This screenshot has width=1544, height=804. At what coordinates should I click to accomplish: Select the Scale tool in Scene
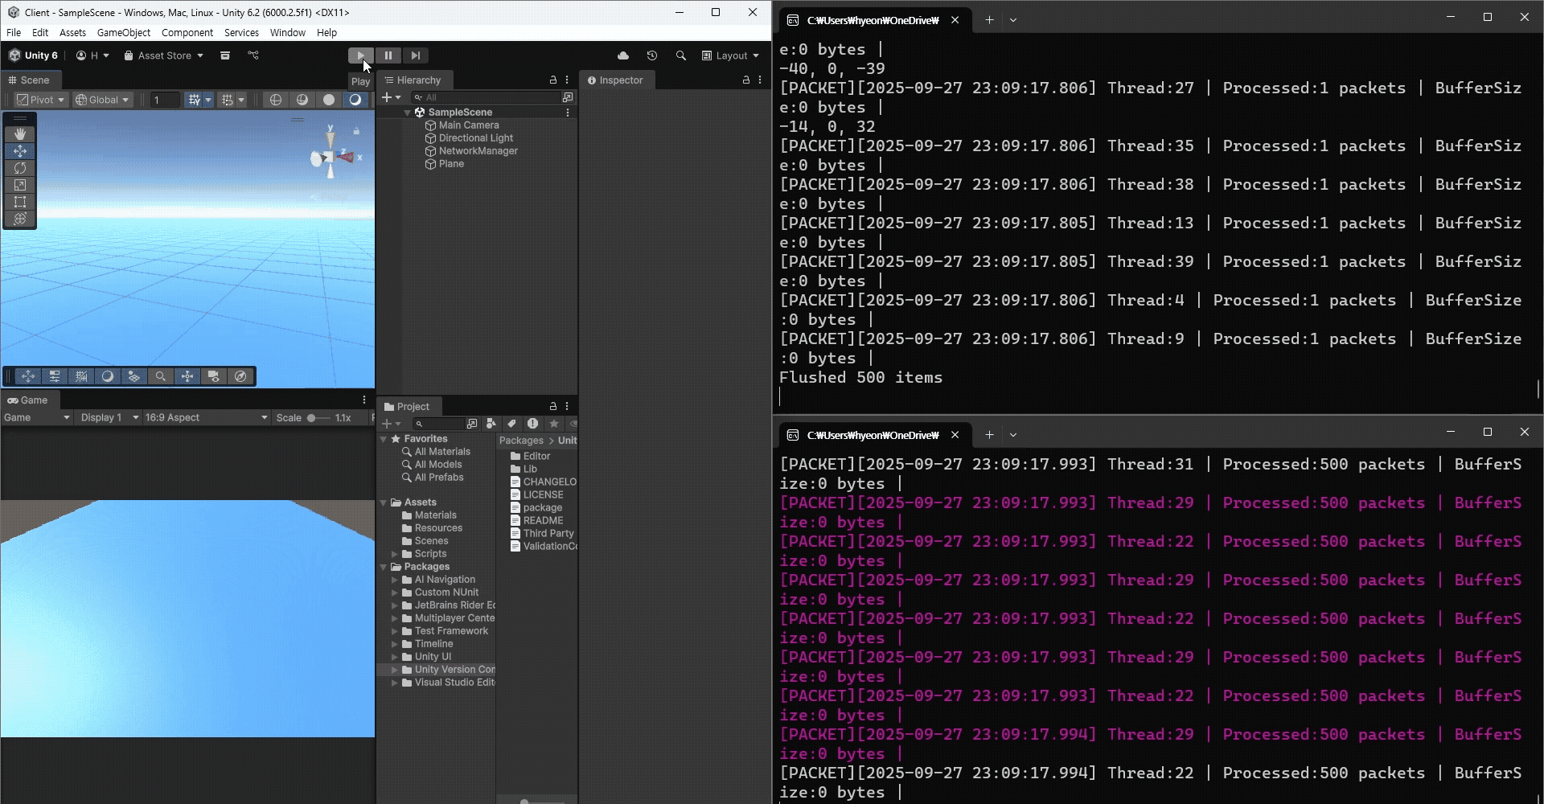[20, 185]
